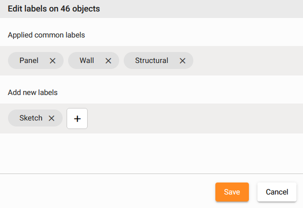Click the gray header bar beside the title
This screenshot has width=303, height=208.
210,9
